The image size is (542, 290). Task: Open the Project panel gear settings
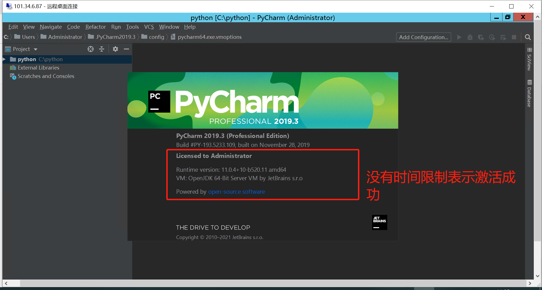tap(115, 49)
